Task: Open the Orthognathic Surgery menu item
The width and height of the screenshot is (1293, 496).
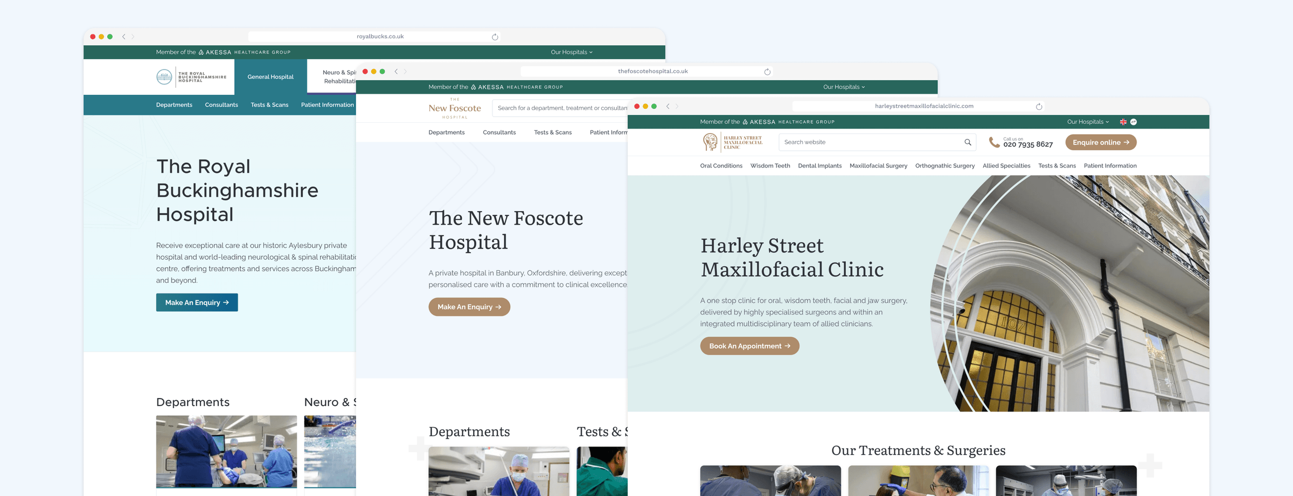Action: (944, 165)
